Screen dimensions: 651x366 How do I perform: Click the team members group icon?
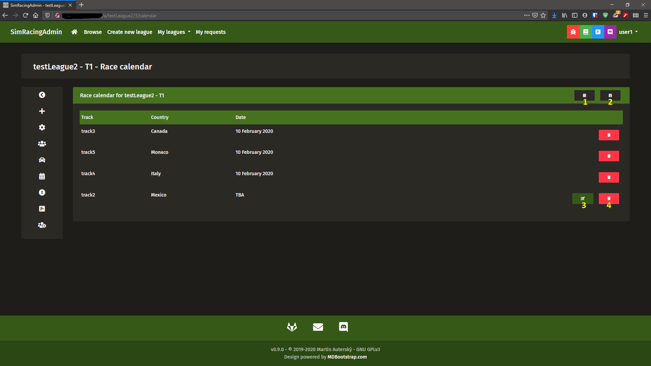(x=42, y=143)
